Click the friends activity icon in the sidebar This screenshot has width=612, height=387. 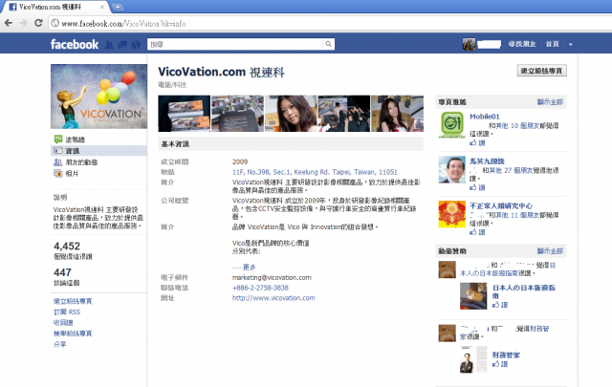(x=57, y=161)
